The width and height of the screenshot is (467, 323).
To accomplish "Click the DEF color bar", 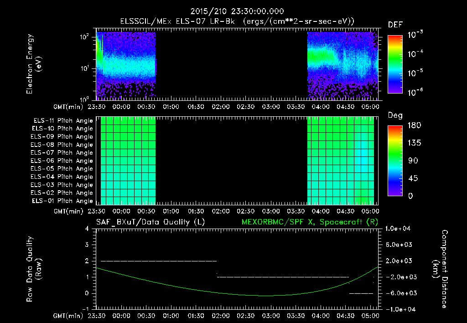I will [x=395, y=64].
